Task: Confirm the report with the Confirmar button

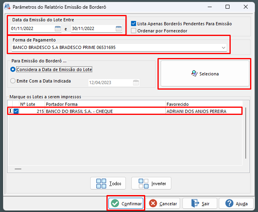Action: coord(126,203)
